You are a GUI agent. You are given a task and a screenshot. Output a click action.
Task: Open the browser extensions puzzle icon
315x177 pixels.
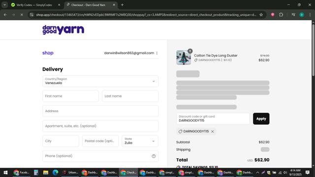281,15
